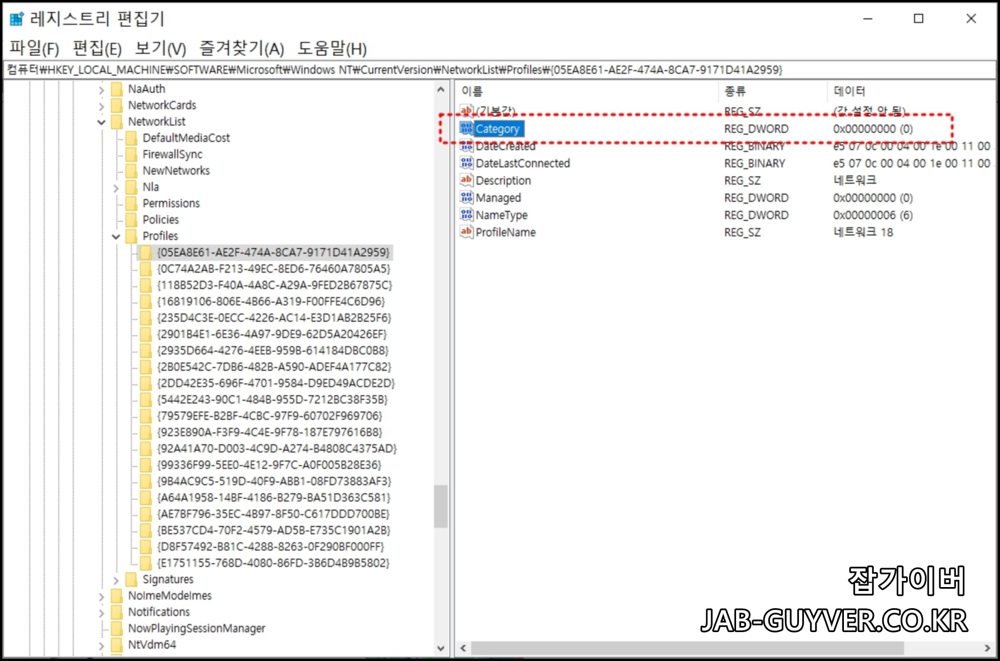This screenshot has width=1000, height=661.
Task: Expand the Nla tree node
Action: 116,188
